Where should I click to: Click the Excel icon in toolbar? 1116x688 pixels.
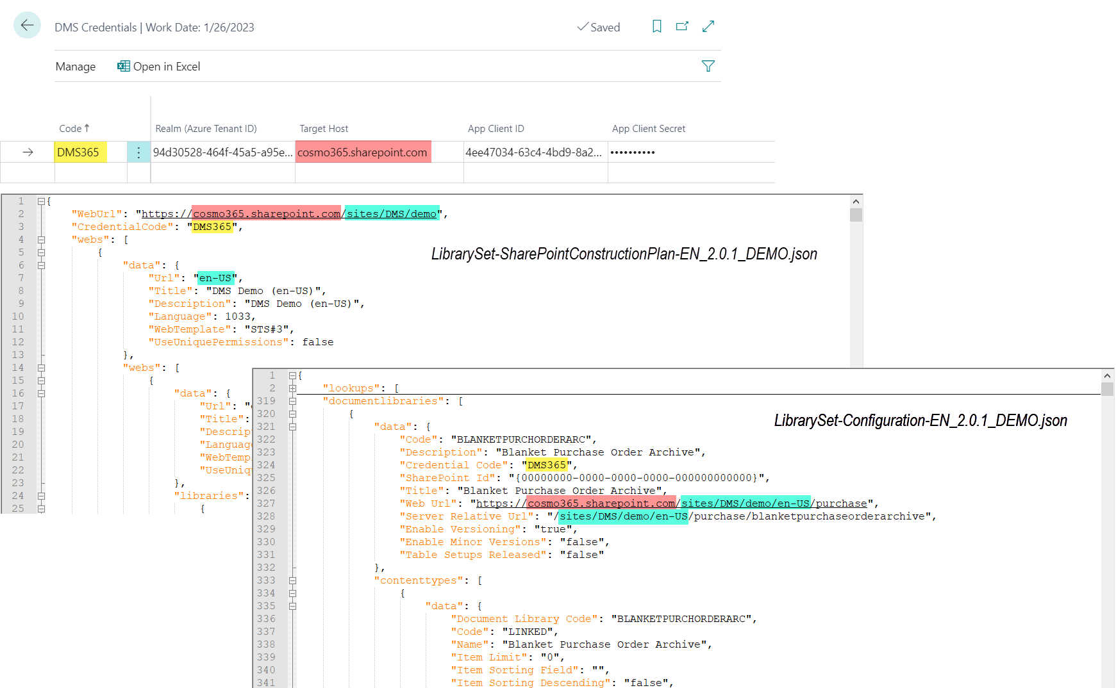pyautogui.click(x=124, y=67)
